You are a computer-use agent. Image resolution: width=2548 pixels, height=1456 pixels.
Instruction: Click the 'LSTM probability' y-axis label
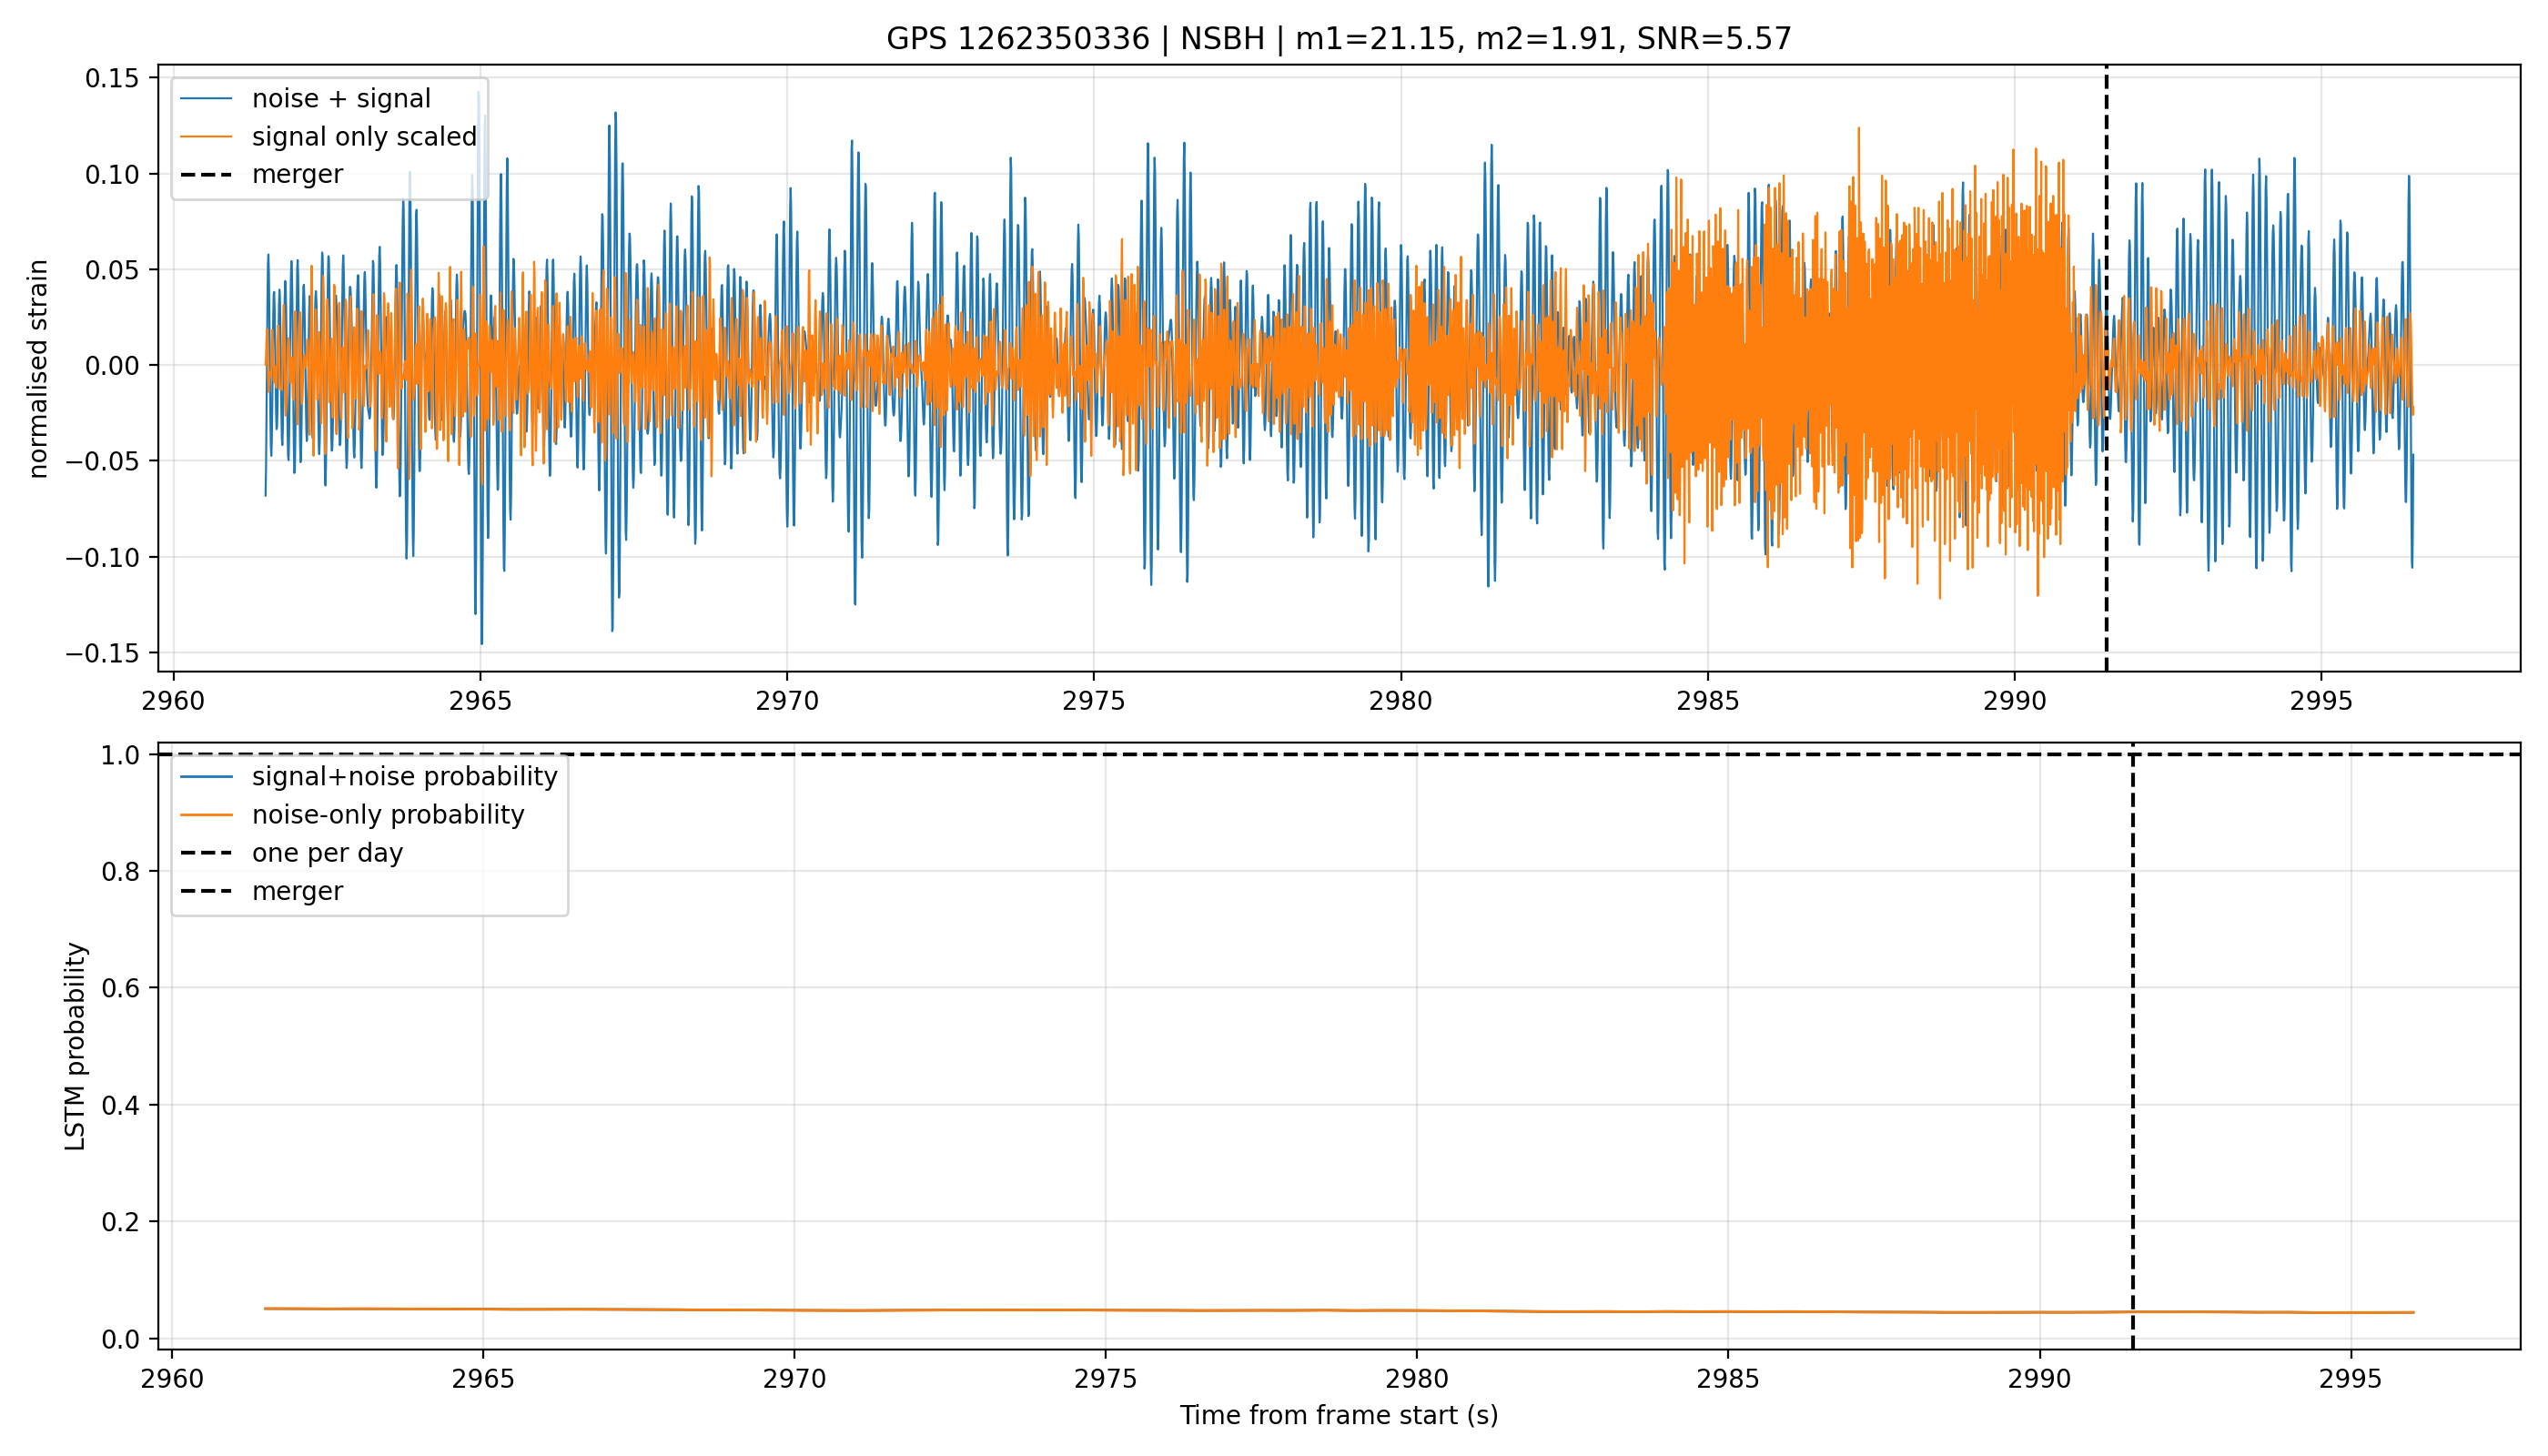[76, 1046]
